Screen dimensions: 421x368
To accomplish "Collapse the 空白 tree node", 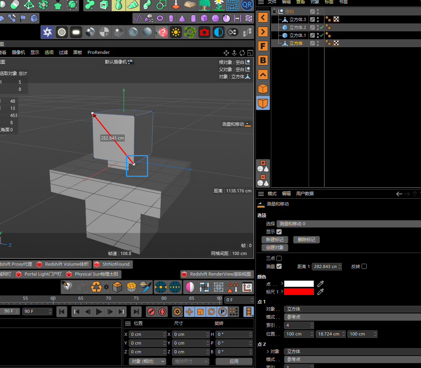I will tap(274, 11).
